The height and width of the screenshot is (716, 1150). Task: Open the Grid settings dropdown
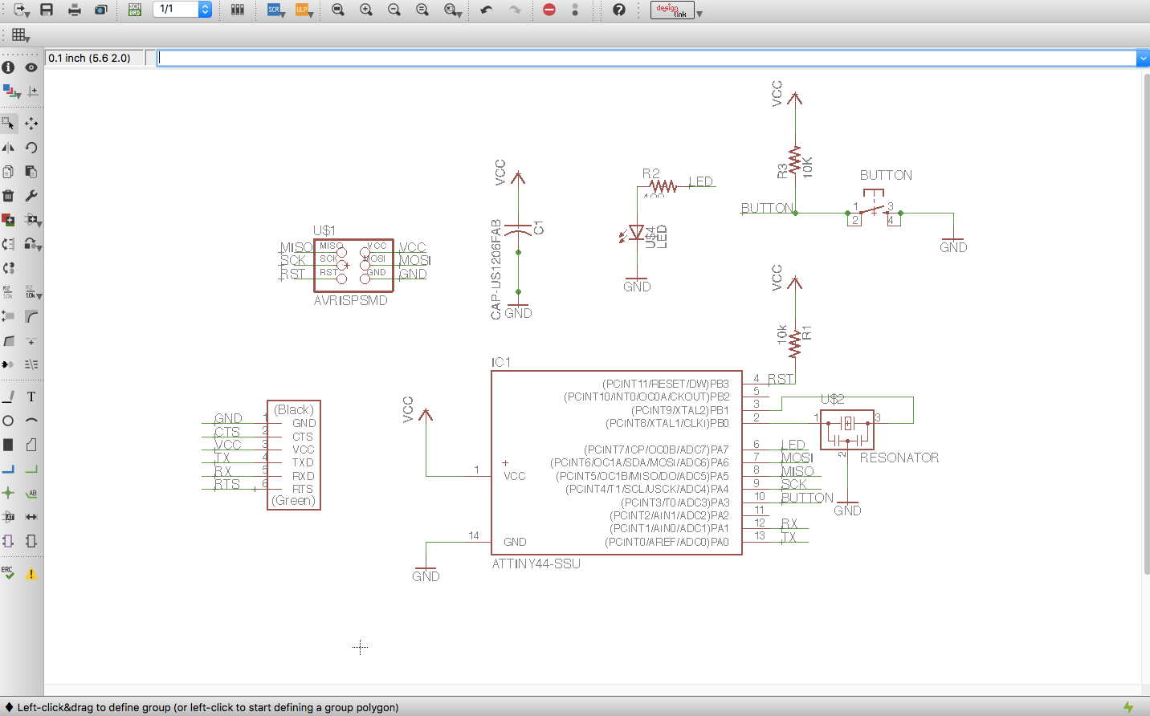point(21,35)
